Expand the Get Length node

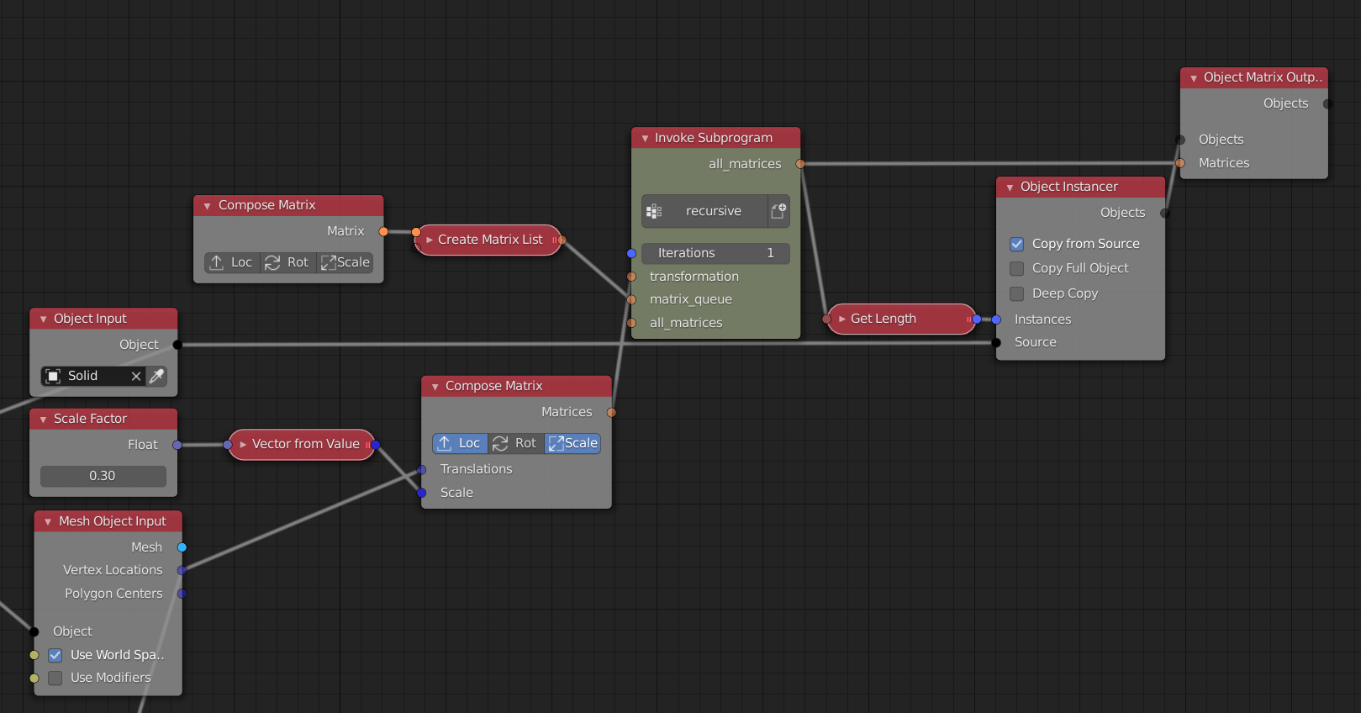[x=841, y=320]
